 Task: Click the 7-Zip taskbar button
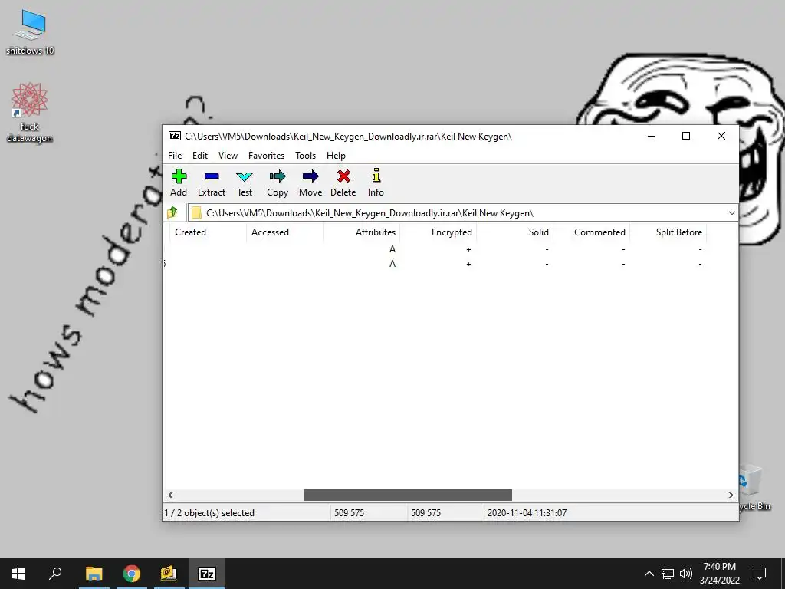click(207, 574)
